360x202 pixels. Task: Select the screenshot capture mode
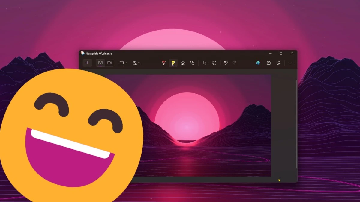pos(100,63)
